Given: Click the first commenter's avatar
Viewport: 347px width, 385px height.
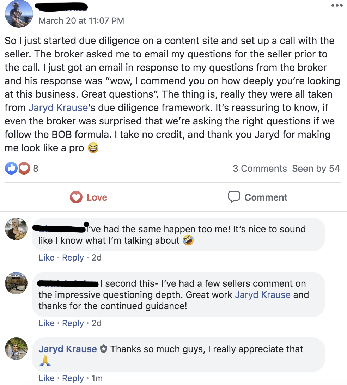Looking at the screenshot, I should 16,229.
